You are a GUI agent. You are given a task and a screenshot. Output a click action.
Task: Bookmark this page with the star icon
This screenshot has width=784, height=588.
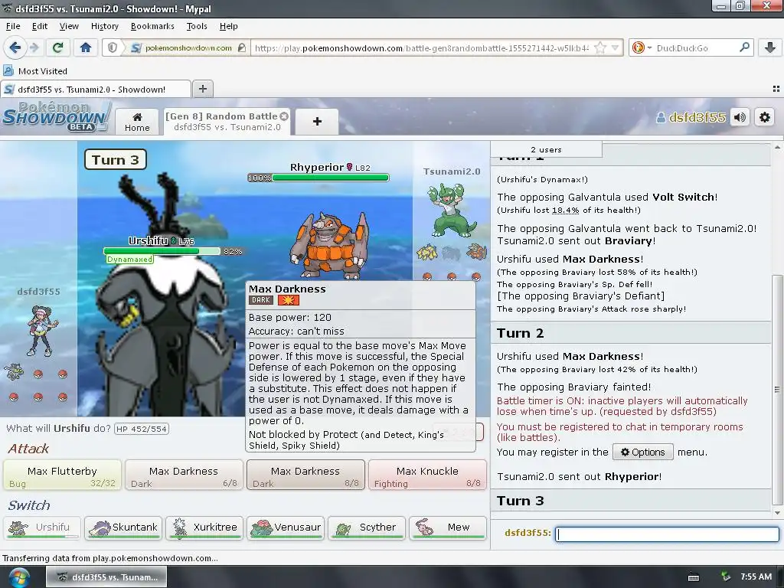pos(600,48)
